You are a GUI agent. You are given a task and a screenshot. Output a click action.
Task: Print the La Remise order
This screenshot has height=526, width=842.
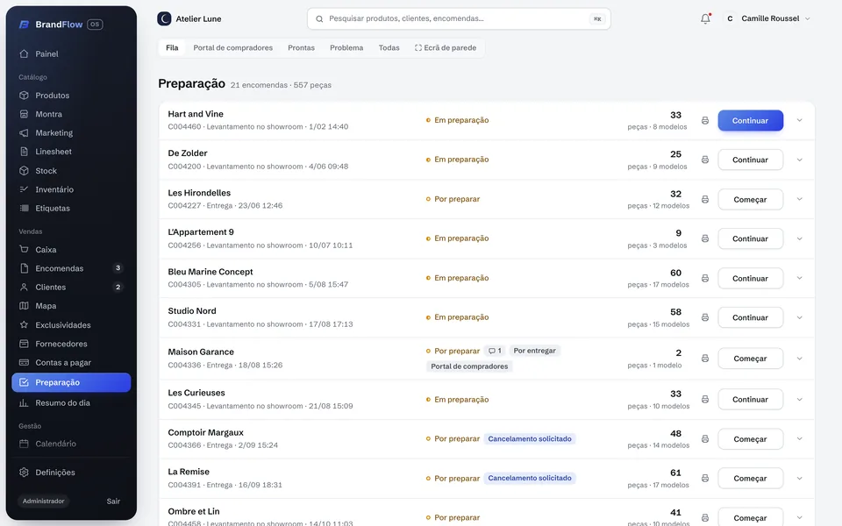click(x=705, y=479)
